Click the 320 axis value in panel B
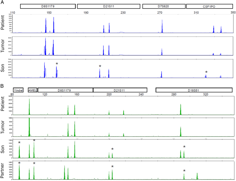Image resolution: width=236 pixels, height=181 pixels. click(206, 94)
